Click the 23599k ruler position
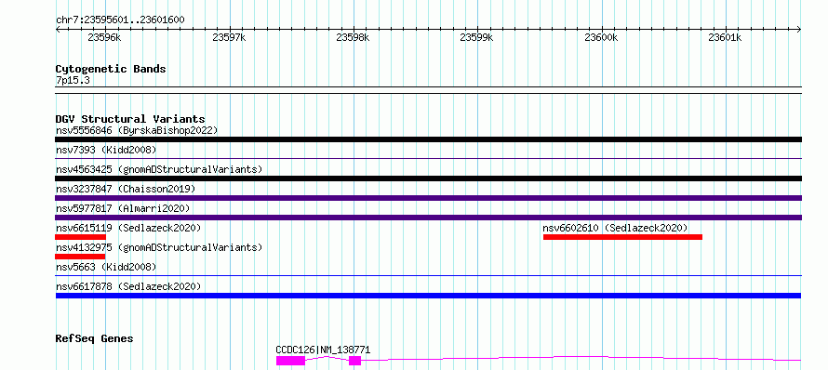The width and height of the screenshot is (828, 370). (477, 37)
